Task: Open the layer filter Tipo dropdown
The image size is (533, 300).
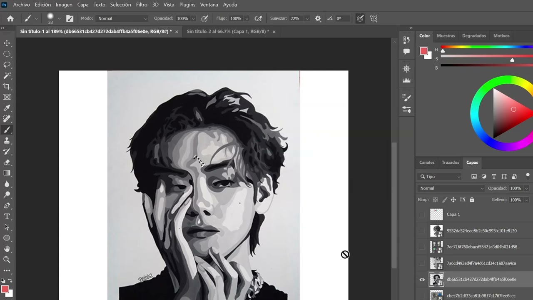Action: 440,177
